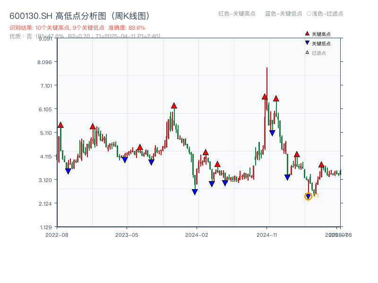378x283 pixels.
Task: Click the 7.101 y-axis label
Action: 46,86
